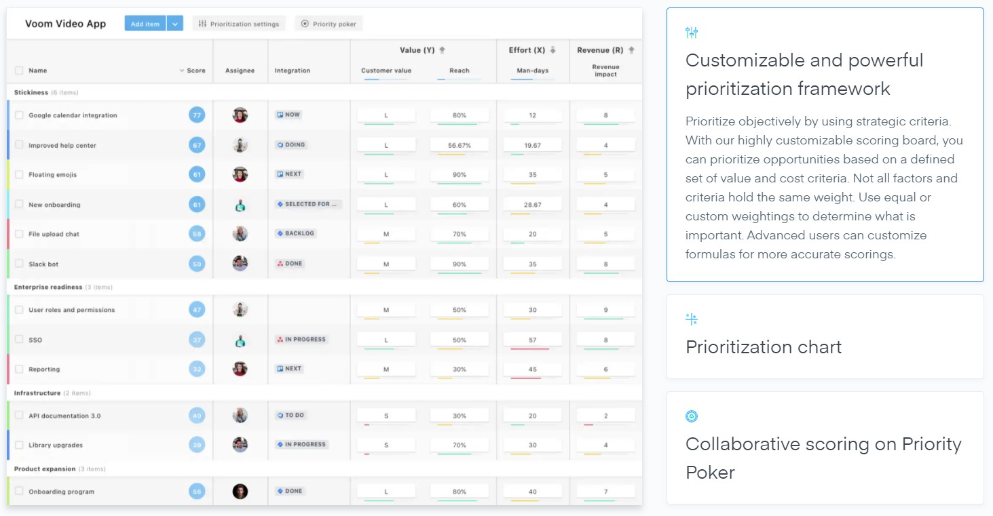
Task: Open Prioritization settings via its sliders icon
Action: 201,23
